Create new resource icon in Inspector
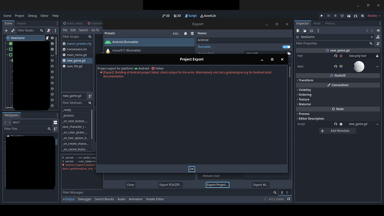 [298, 31]
